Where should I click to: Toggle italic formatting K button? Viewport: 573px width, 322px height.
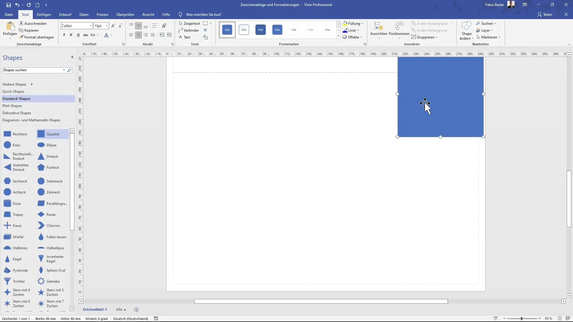point(71,35)
